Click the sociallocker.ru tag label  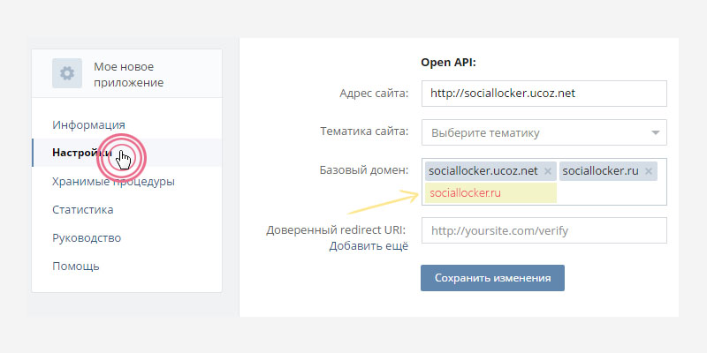click(x=599, y=171)
